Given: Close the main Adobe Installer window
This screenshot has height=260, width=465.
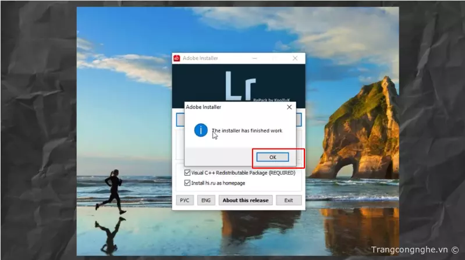Looking at the screenshot, I should coord(296,58).
